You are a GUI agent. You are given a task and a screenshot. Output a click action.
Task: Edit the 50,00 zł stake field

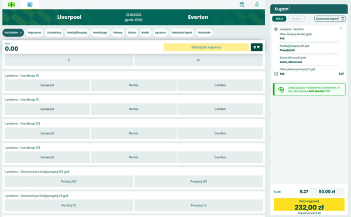pyautogui.click(x=327, y=192)
